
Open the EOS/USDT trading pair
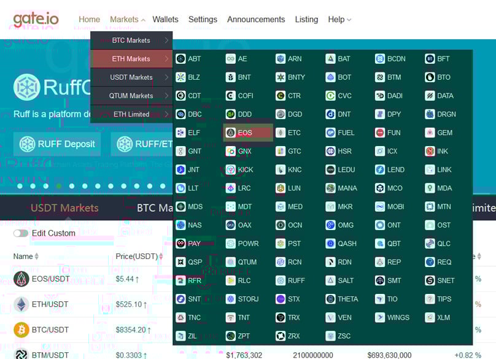coord(50,279)
